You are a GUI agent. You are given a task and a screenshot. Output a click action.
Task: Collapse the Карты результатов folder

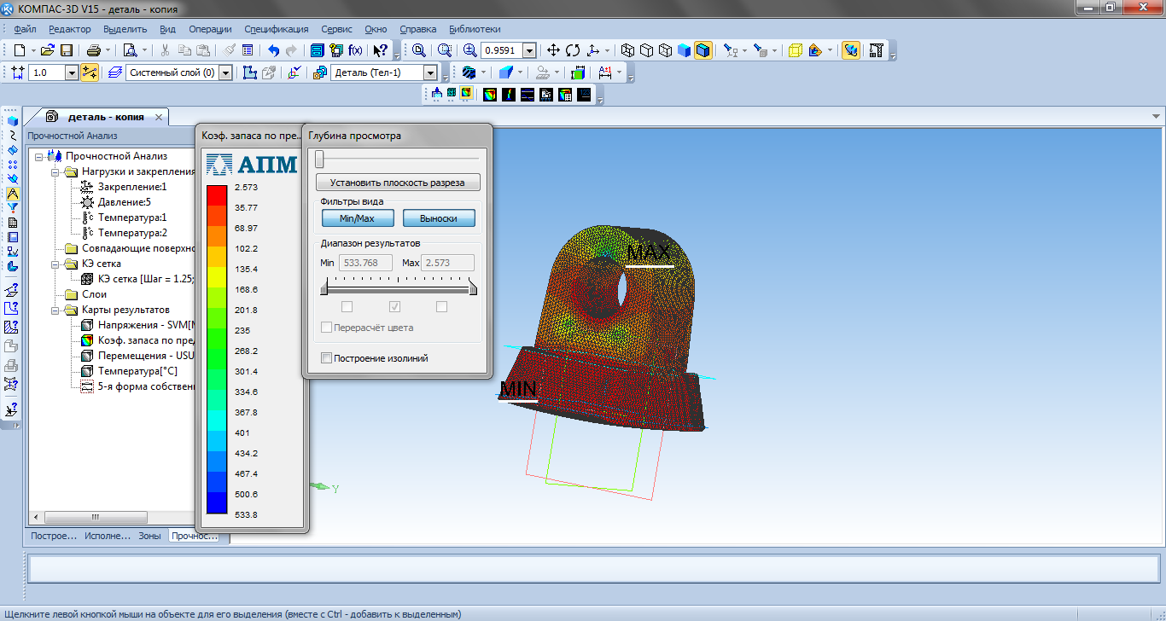[55, 310]
